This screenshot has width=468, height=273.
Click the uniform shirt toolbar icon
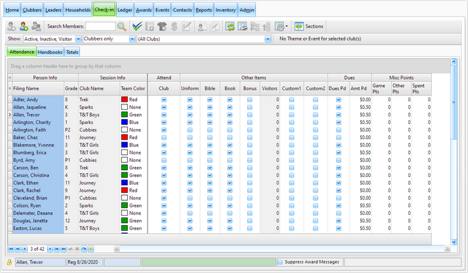pyautogui.click(x=162, y=27)
